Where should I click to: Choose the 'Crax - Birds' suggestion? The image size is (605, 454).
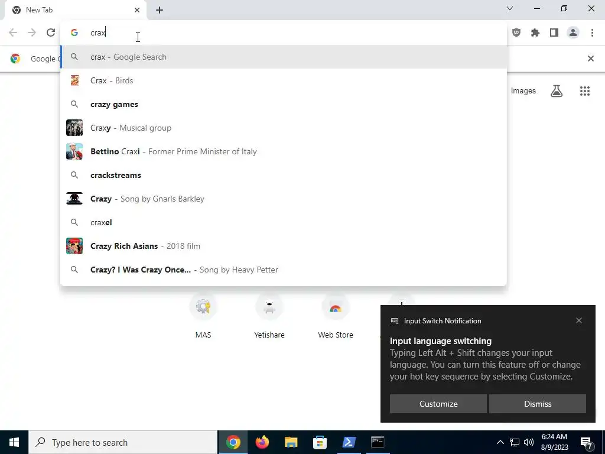tap(284, 80)
